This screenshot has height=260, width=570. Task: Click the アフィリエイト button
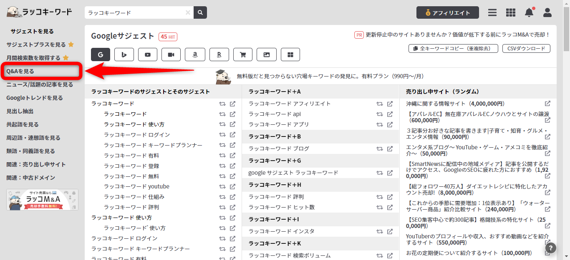[448, 12]
